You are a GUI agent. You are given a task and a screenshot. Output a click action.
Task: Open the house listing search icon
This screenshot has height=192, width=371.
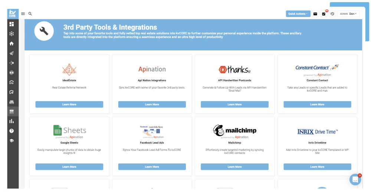12,82
